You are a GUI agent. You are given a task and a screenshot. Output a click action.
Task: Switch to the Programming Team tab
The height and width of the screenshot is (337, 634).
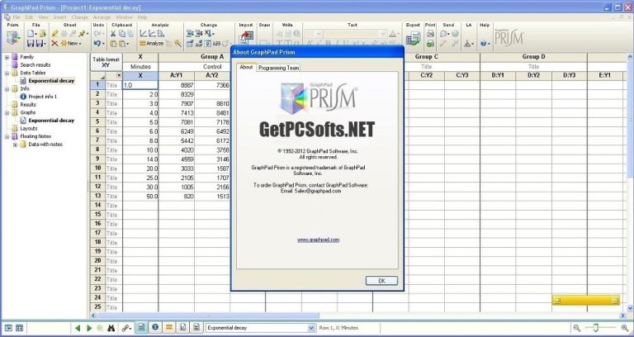[278, 68]
